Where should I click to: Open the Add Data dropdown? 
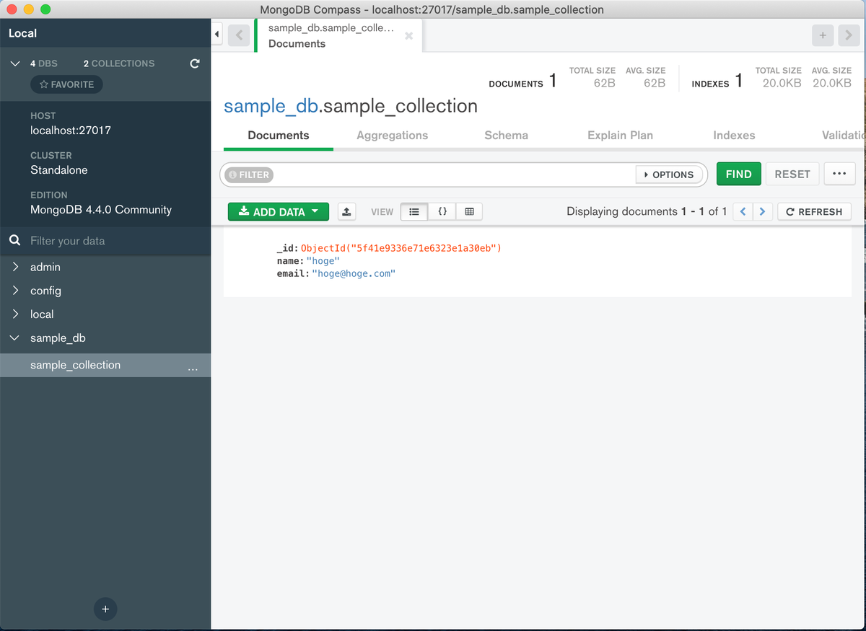pos(279,211)
